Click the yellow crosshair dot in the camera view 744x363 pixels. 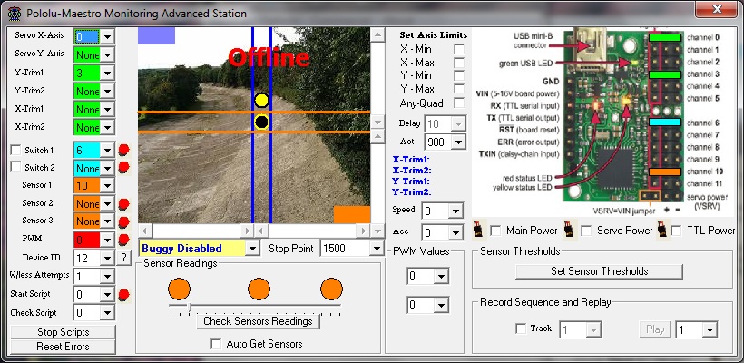point(261,100)
